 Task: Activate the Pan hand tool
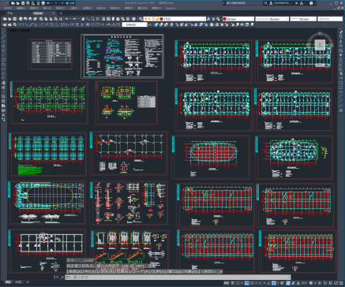click(x=83, y=19)
